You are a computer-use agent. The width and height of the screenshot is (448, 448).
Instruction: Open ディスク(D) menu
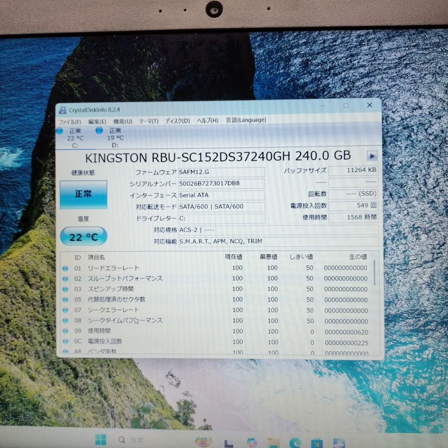click(178, 121)
